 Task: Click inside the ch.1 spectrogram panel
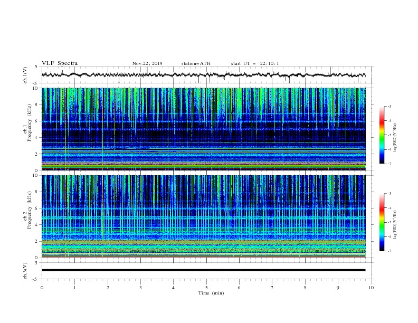tap(203, 129)
